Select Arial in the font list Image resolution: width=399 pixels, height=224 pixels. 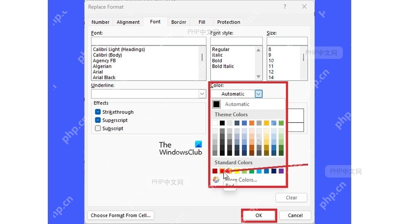[x=98, y=72]
